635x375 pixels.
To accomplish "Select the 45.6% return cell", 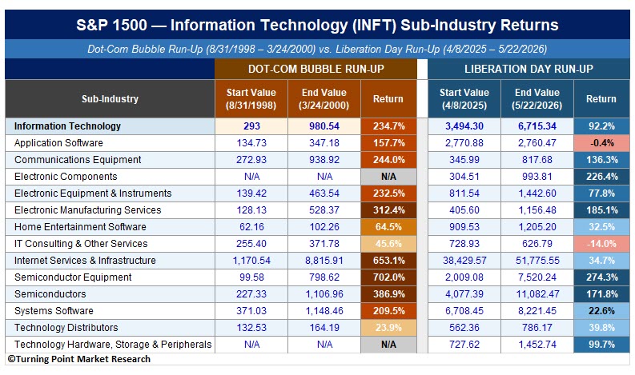I will click(389, 244).
